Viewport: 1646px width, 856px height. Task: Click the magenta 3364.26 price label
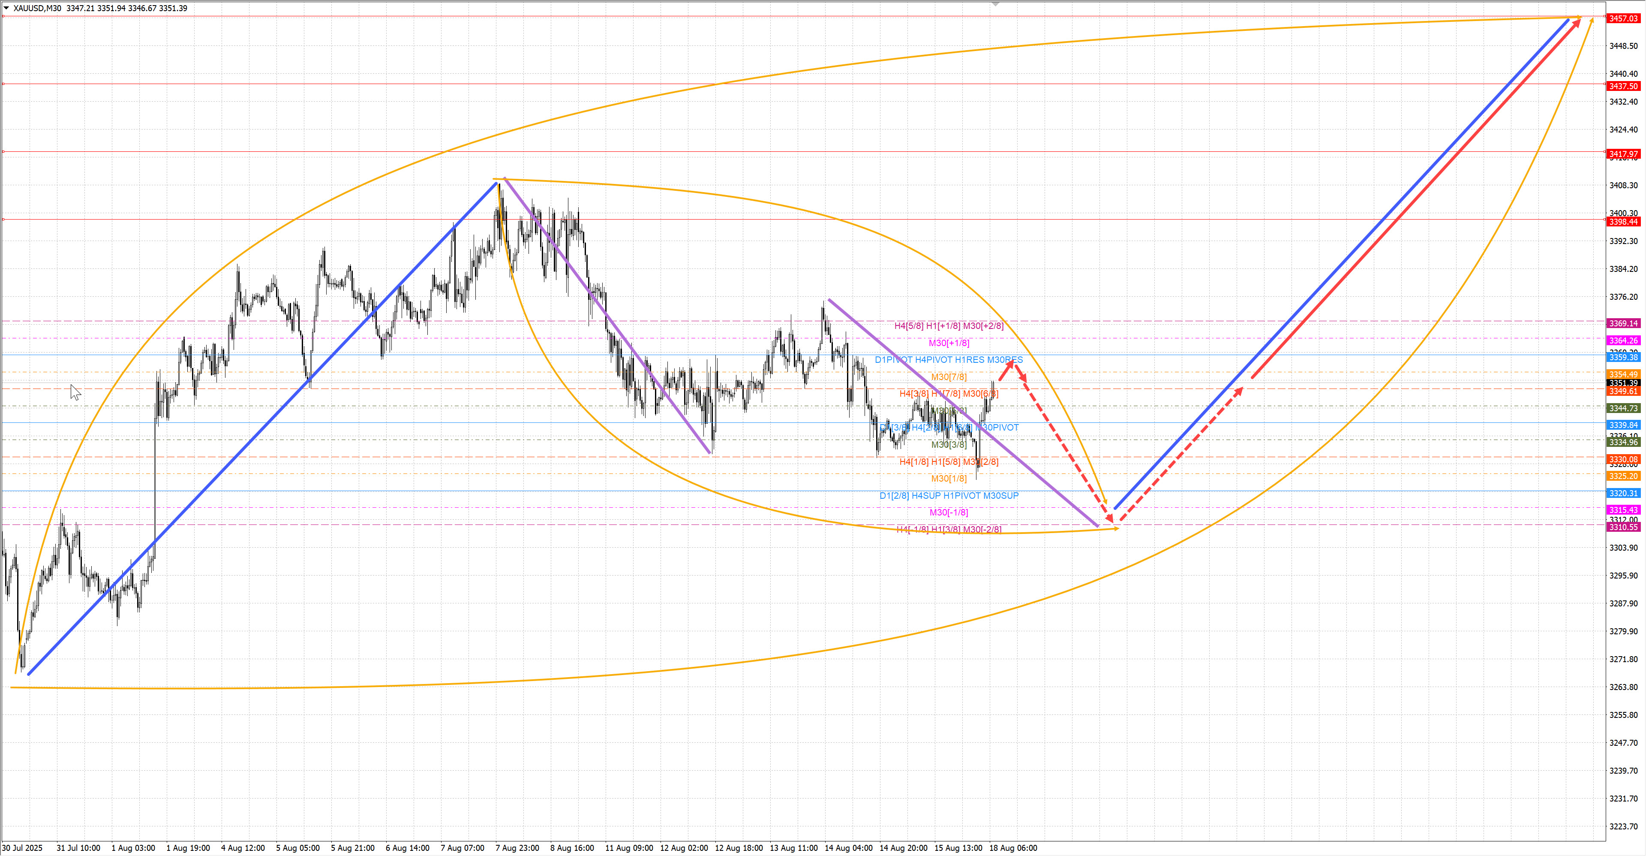pyautogui.click(x=1623, y=341)
